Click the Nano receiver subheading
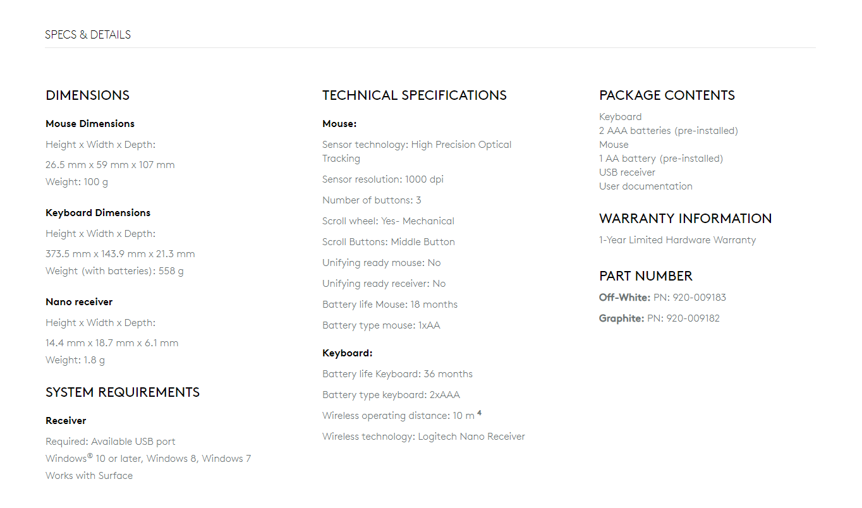 pos(79,302)
